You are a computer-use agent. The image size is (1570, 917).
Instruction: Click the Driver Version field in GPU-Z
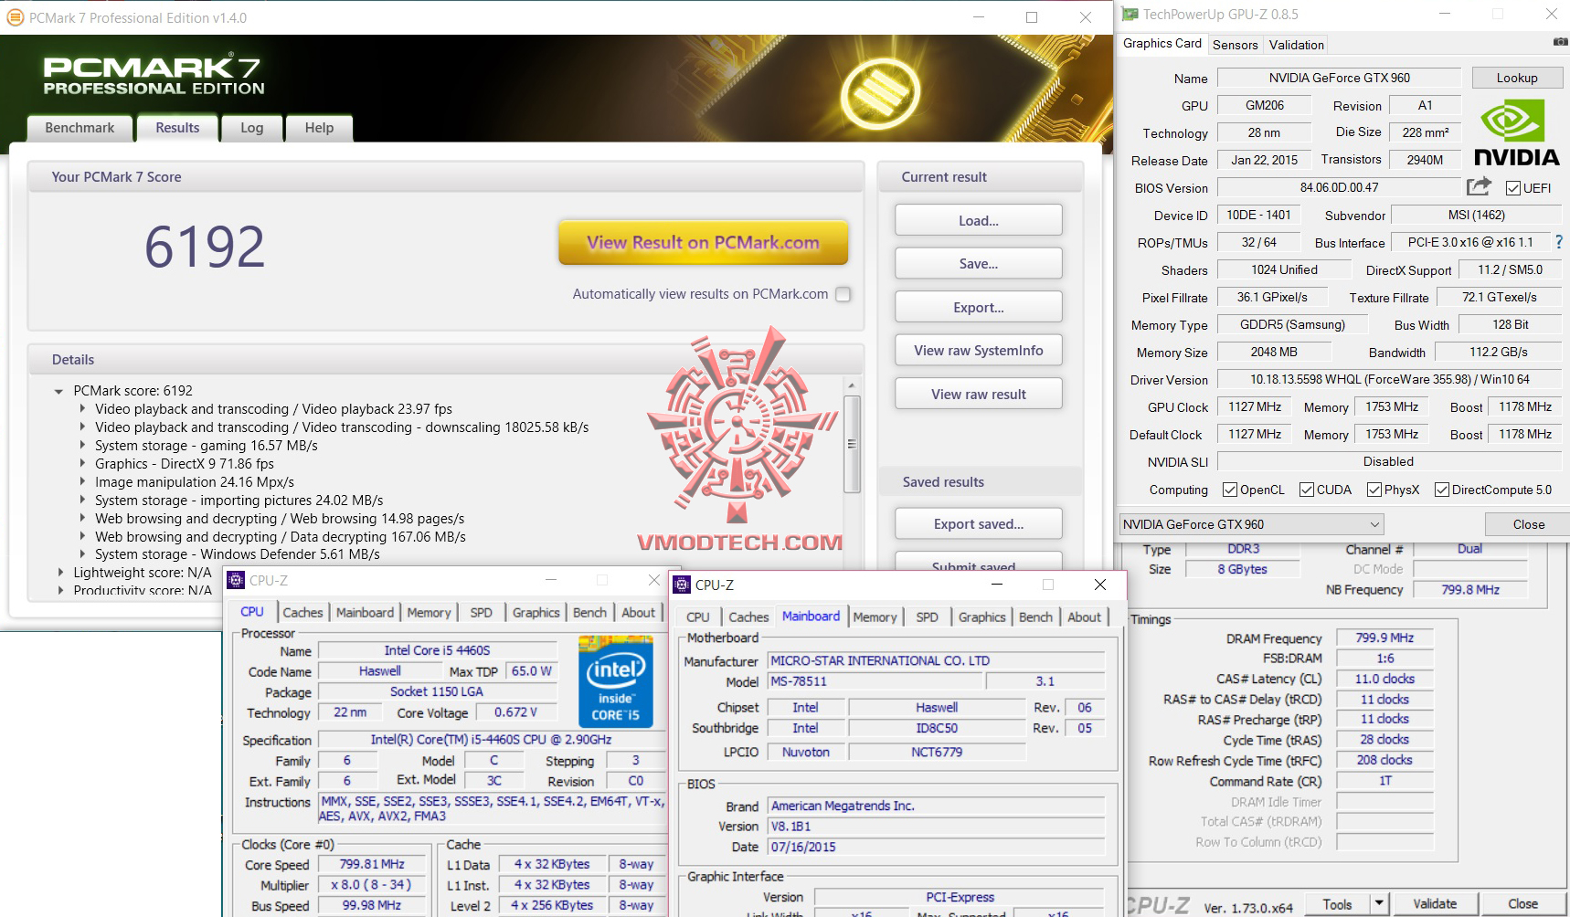click(1389, 379)
